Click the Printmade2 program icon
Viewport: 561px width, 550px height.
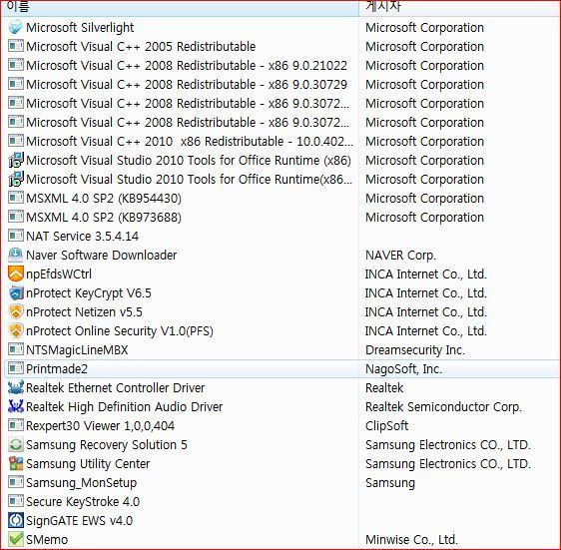(x=16, y=368)
